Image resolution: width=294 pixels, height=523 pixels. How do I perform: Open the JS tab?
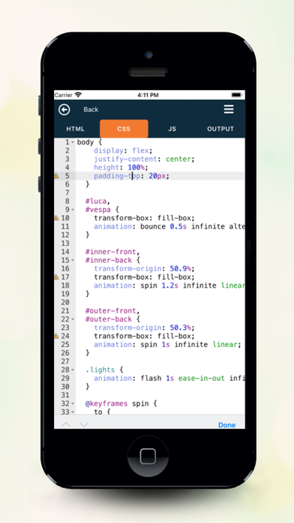click(172, 128)
